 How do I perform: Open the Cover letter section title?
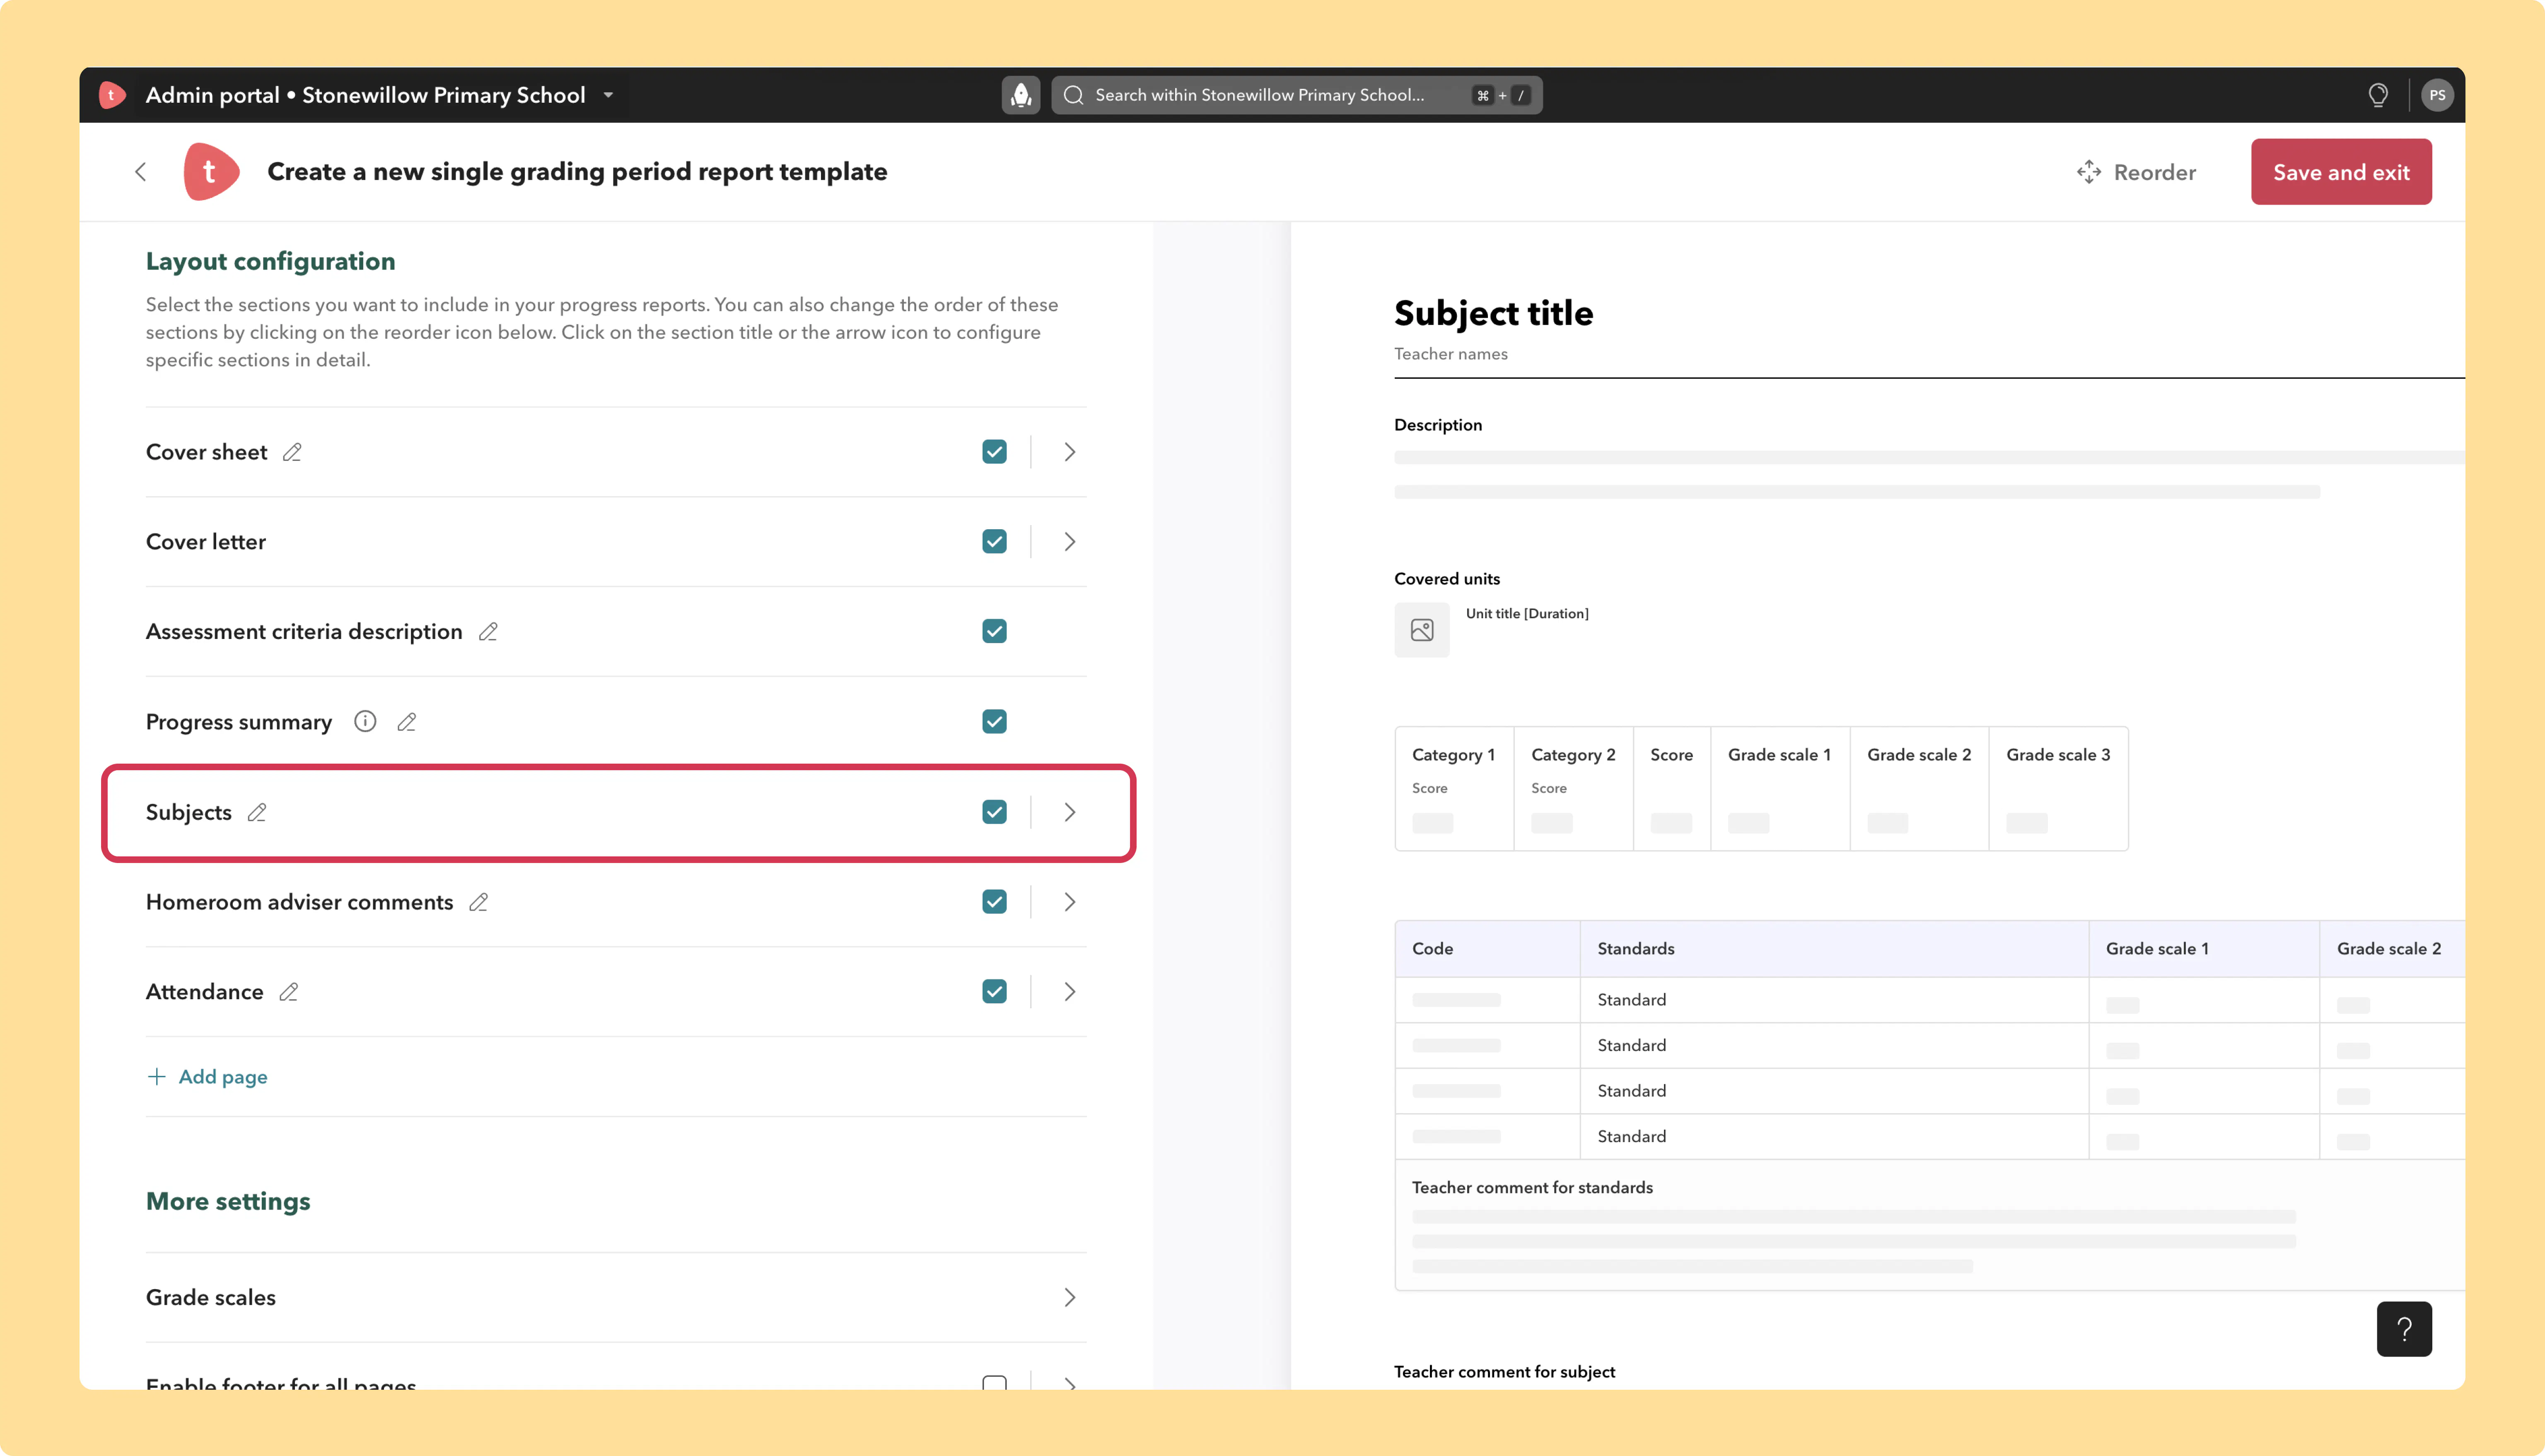206,542
